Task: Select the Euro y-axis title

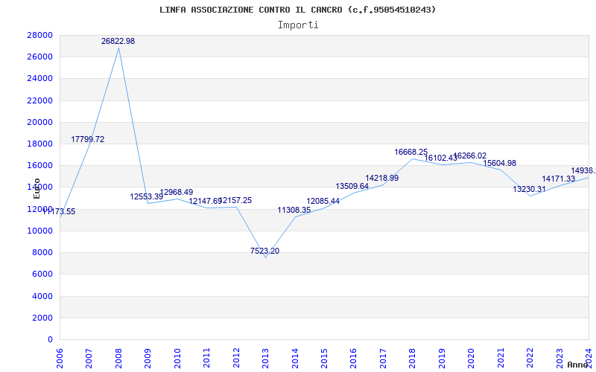Action: [37, 188]
